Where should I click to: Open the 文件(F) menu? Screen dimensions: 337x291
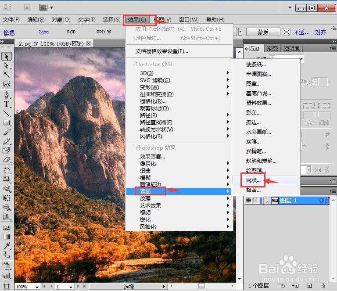click(x=11, y=20)
